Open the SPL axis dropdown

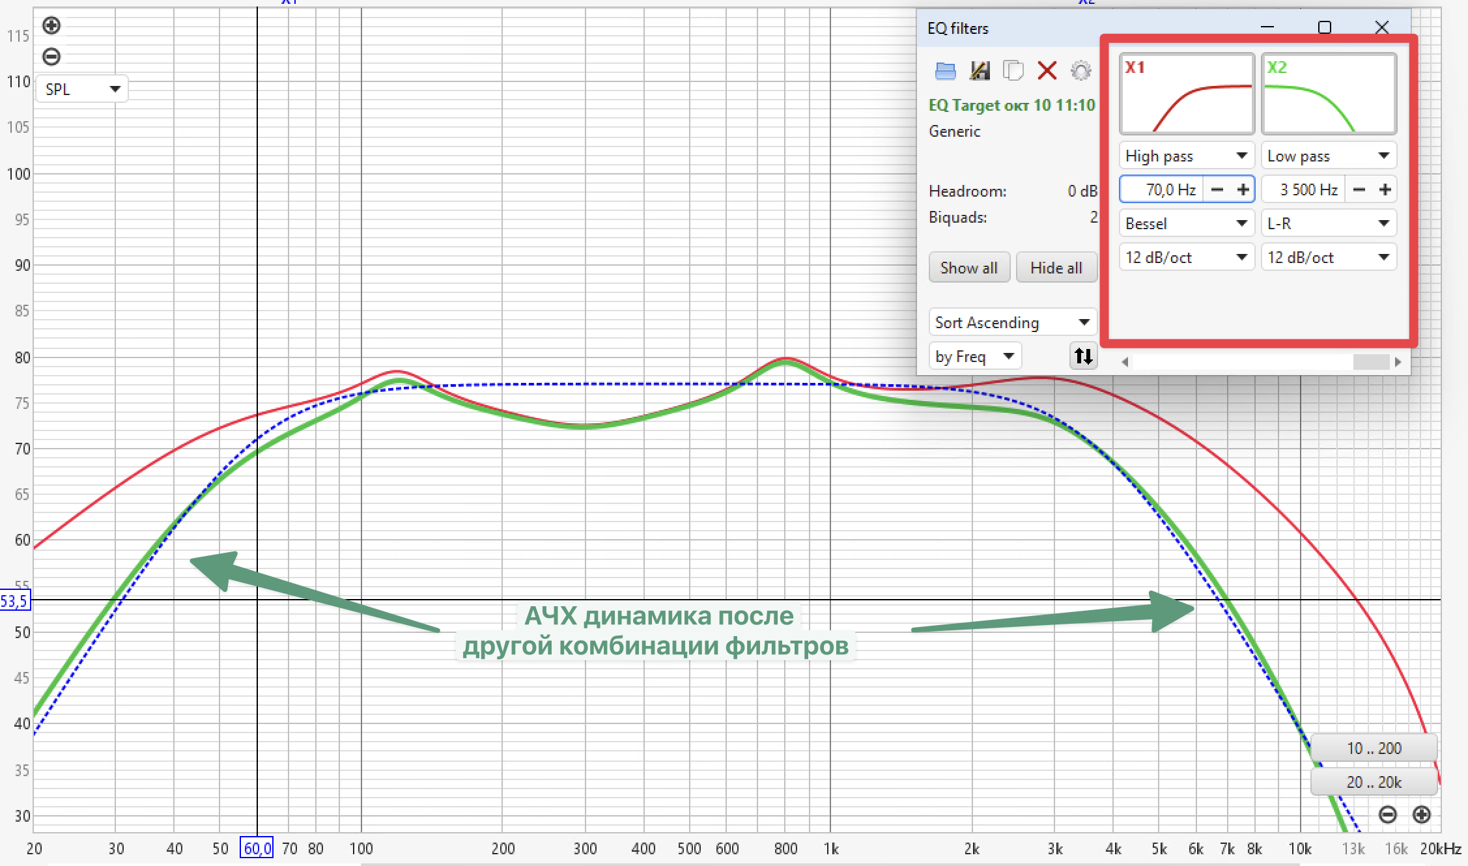[82, 89]
